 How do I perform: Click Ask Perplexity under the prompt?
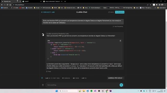click(118, 26)
